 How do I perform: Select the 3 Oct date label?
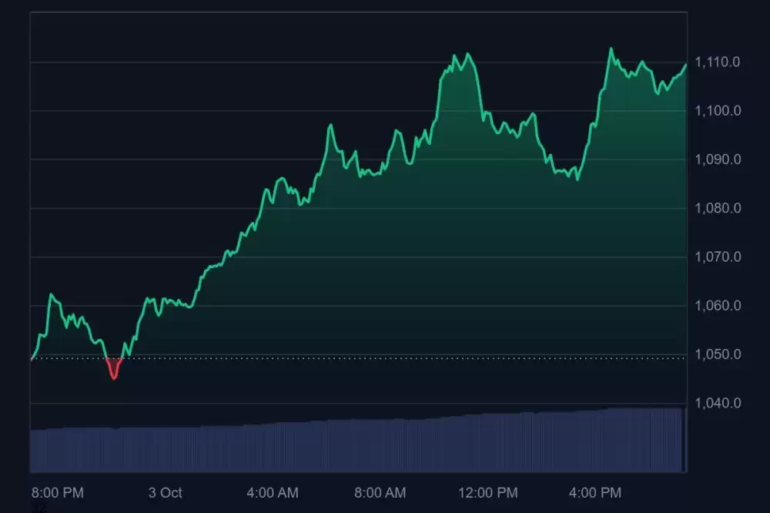pos(166,492)
